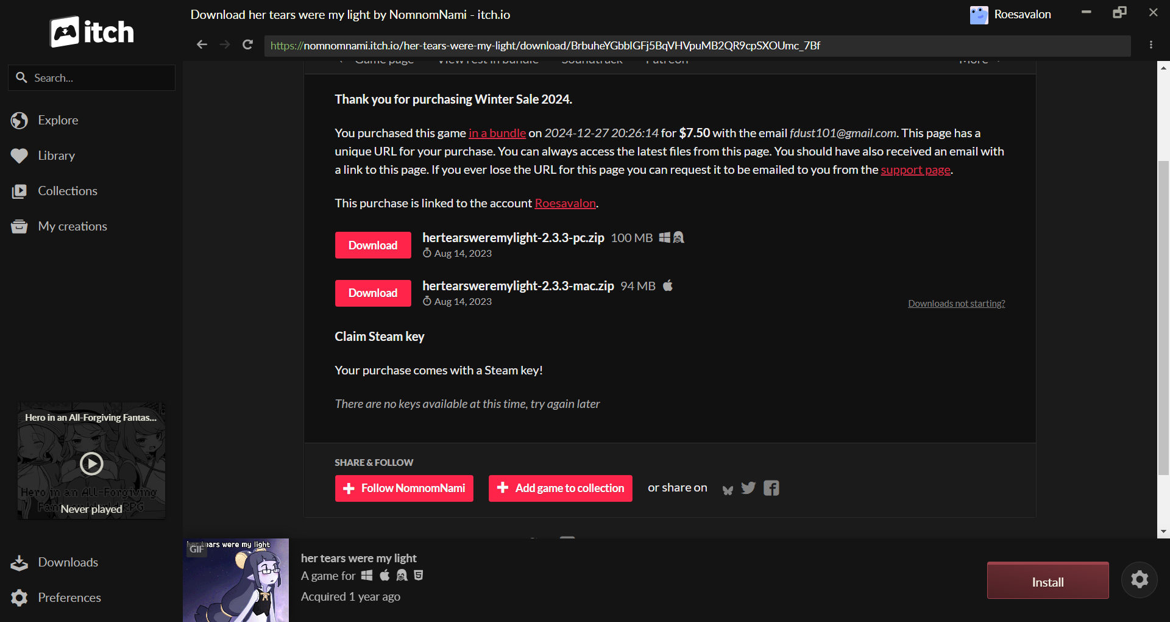Click the Apple icon beside the mac.zip file

coord(668,285)
